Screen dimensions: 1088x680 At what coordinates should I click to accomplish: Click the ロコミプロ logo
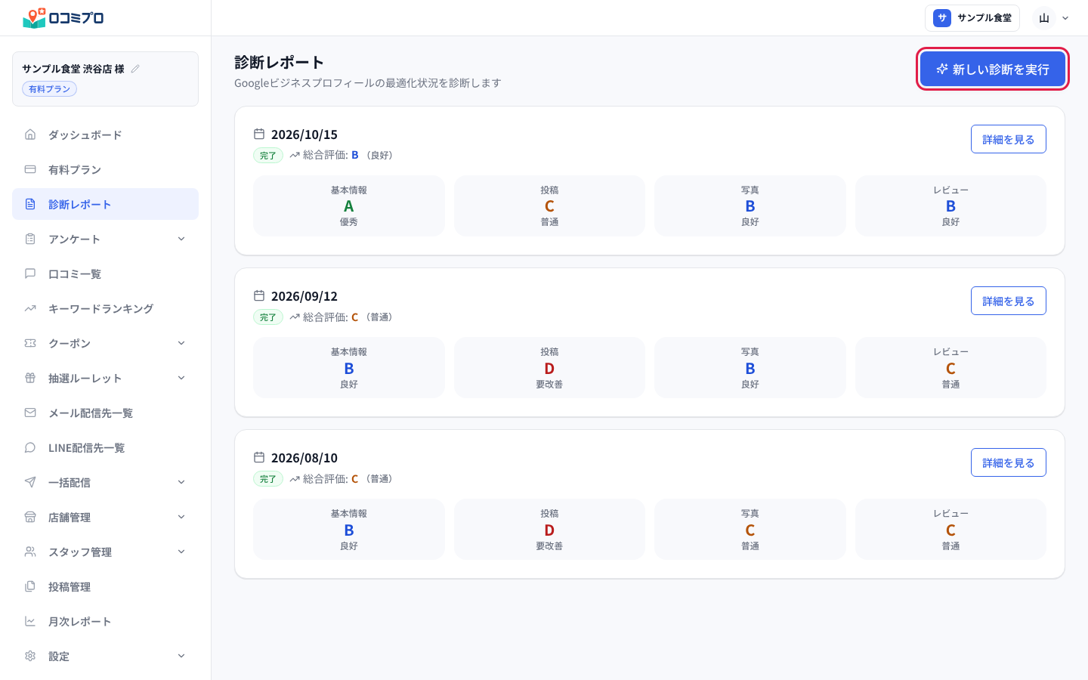[x=63, y=17]
